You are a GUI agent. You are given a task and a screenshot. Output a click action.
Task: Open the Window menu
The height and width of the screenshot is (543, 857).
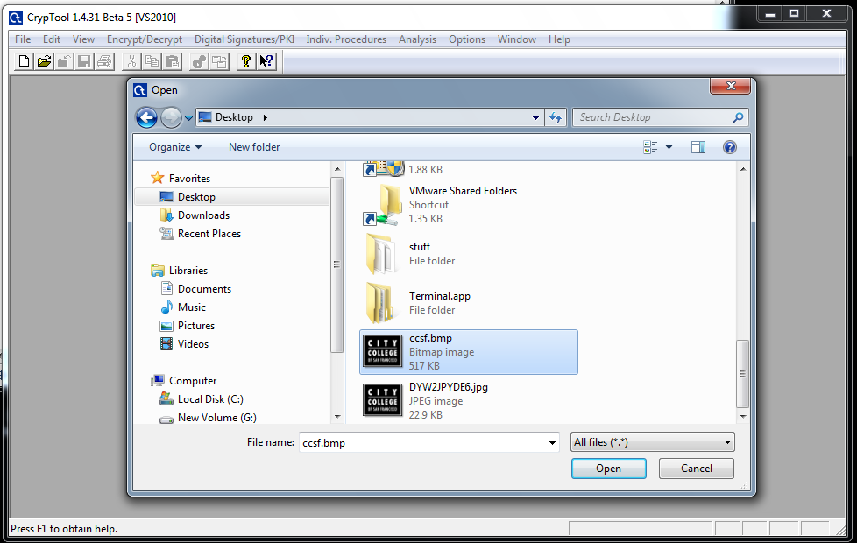(516, 39)
